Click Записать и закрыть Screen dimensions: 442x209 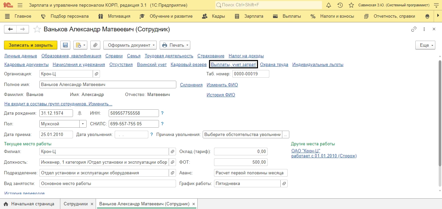point(31,45)
